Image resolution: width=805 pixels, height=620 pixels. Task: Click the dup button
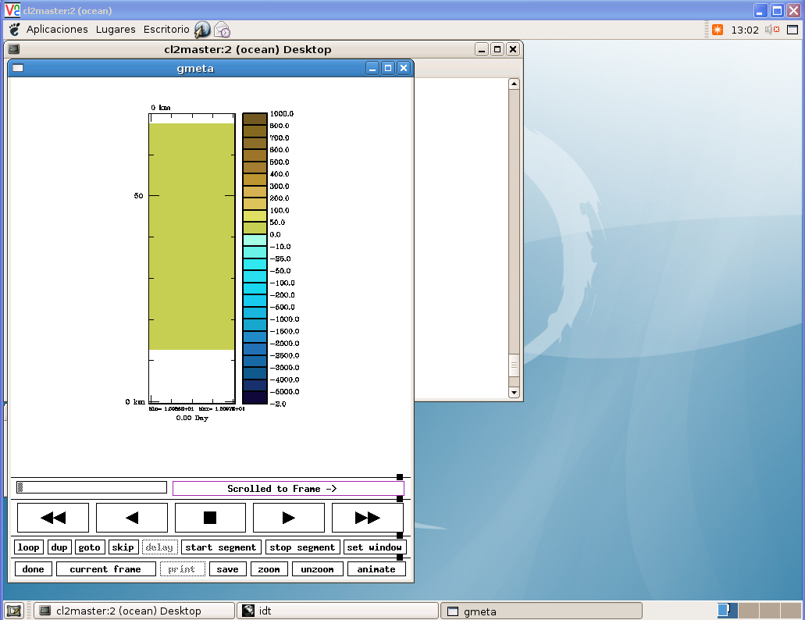click(x=59, y=547)
